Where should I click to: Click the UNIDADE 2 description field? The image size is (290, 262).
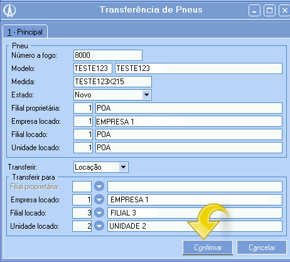pos(195,226)
